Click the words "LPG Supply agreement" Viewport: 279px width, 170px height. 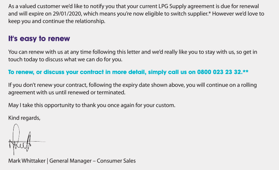click(187, 6)
